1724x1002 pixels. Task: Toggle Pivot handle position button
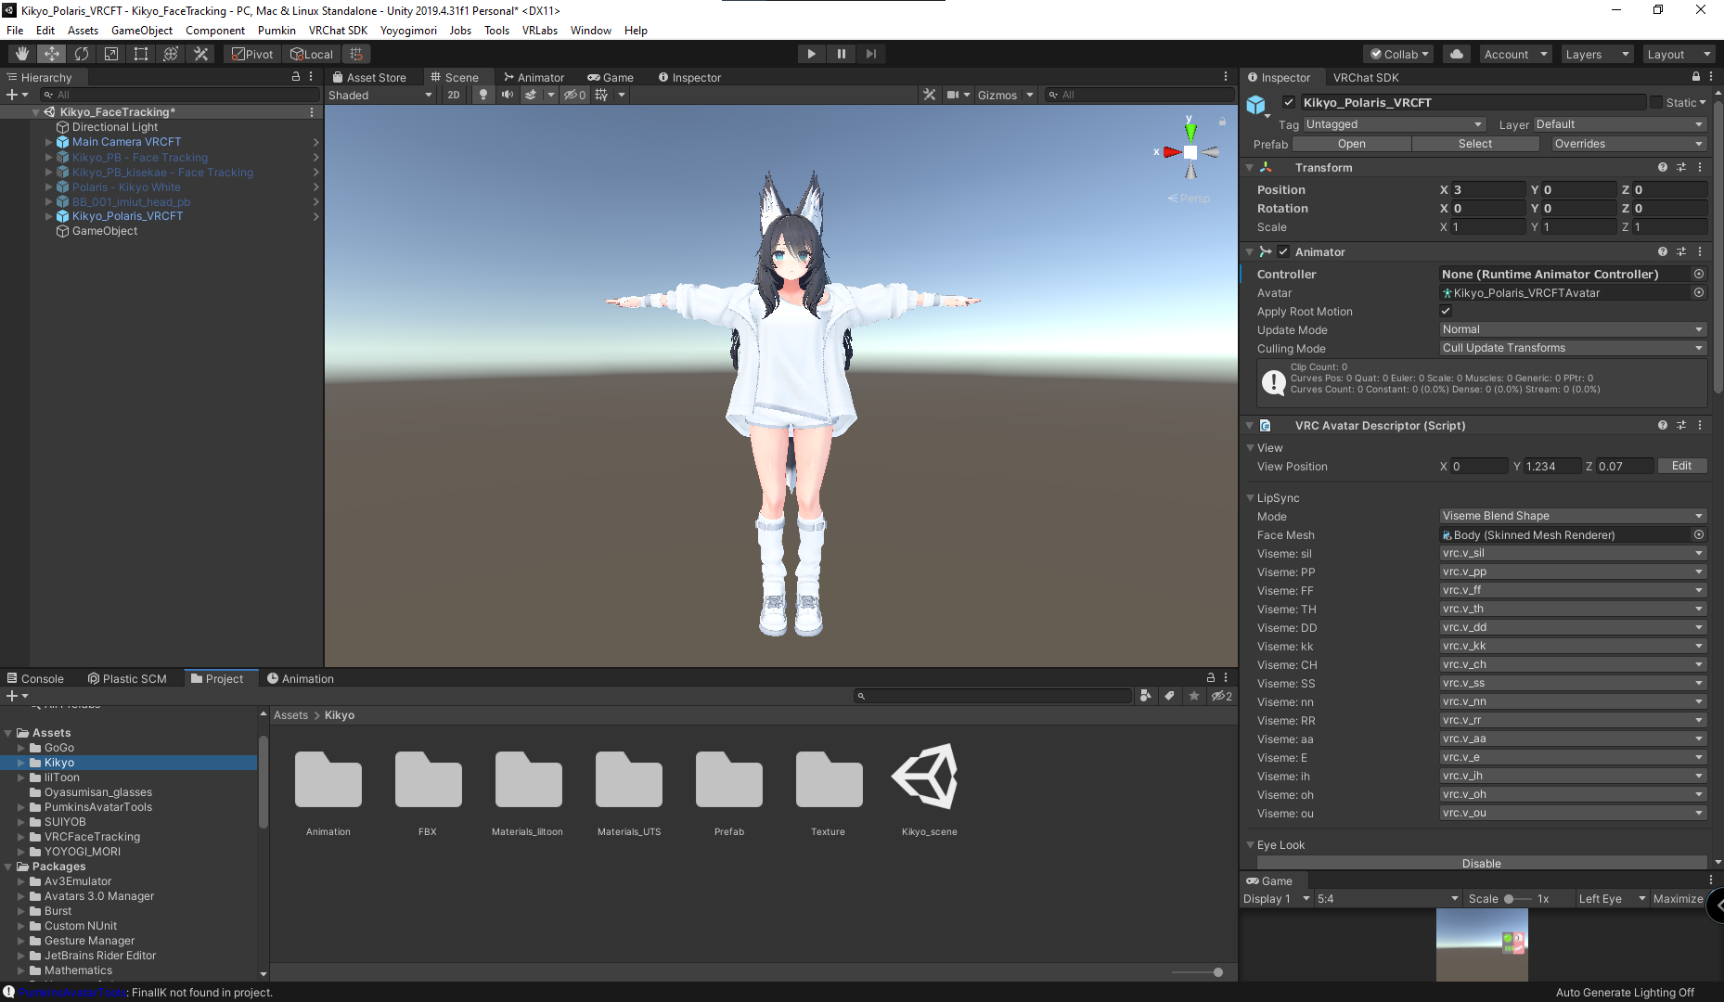tap(252, 54)
